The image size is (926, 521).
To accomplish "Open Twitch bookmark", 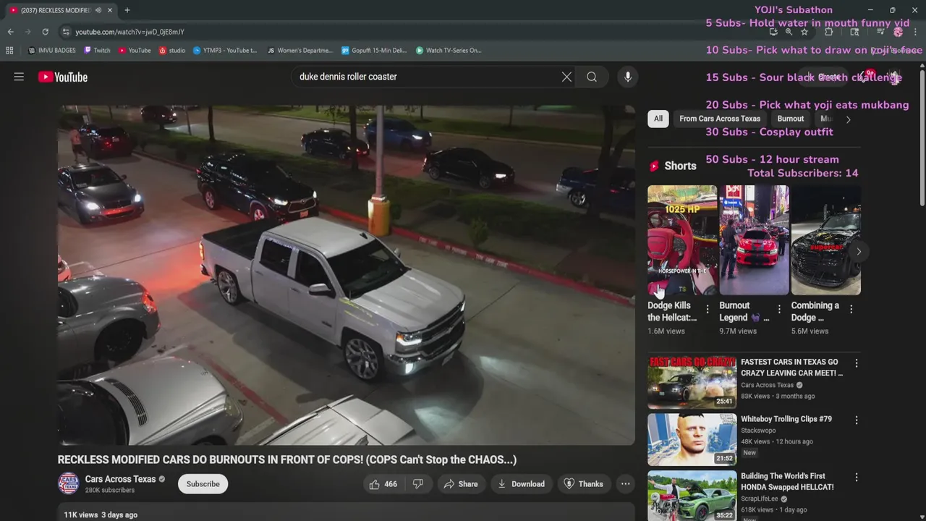I will (97, 51).
